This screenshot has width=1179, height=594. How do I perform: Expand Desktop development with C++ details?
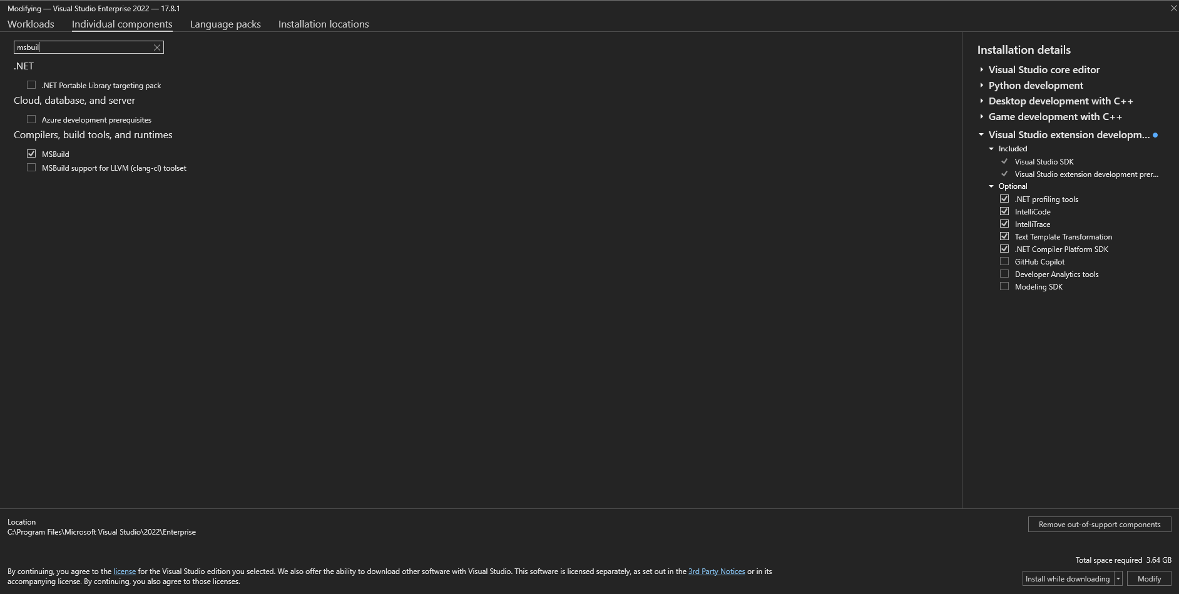[981, 101]
